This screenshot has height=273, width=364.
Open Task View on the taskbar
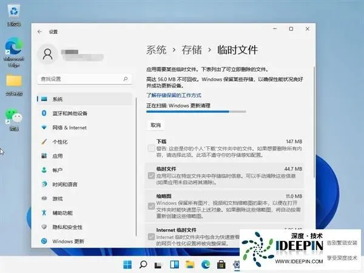point(158,265)
